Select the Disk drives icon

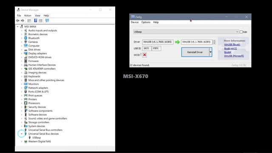(x=25, y=50)
